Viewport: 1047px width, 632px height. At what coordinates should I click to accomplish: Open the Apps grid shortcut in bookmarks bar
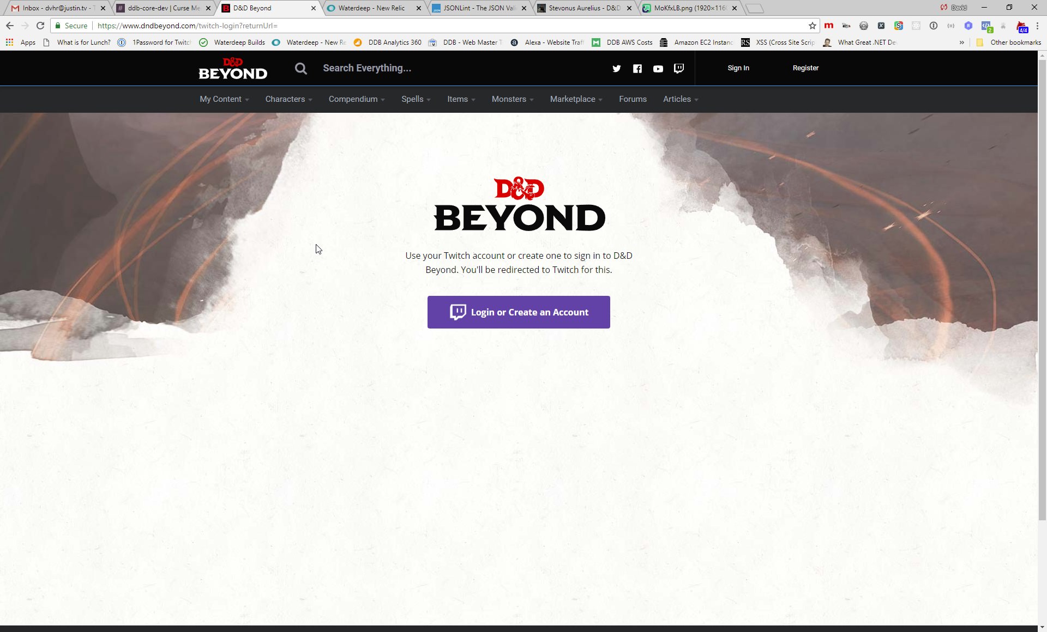(21, 42)
